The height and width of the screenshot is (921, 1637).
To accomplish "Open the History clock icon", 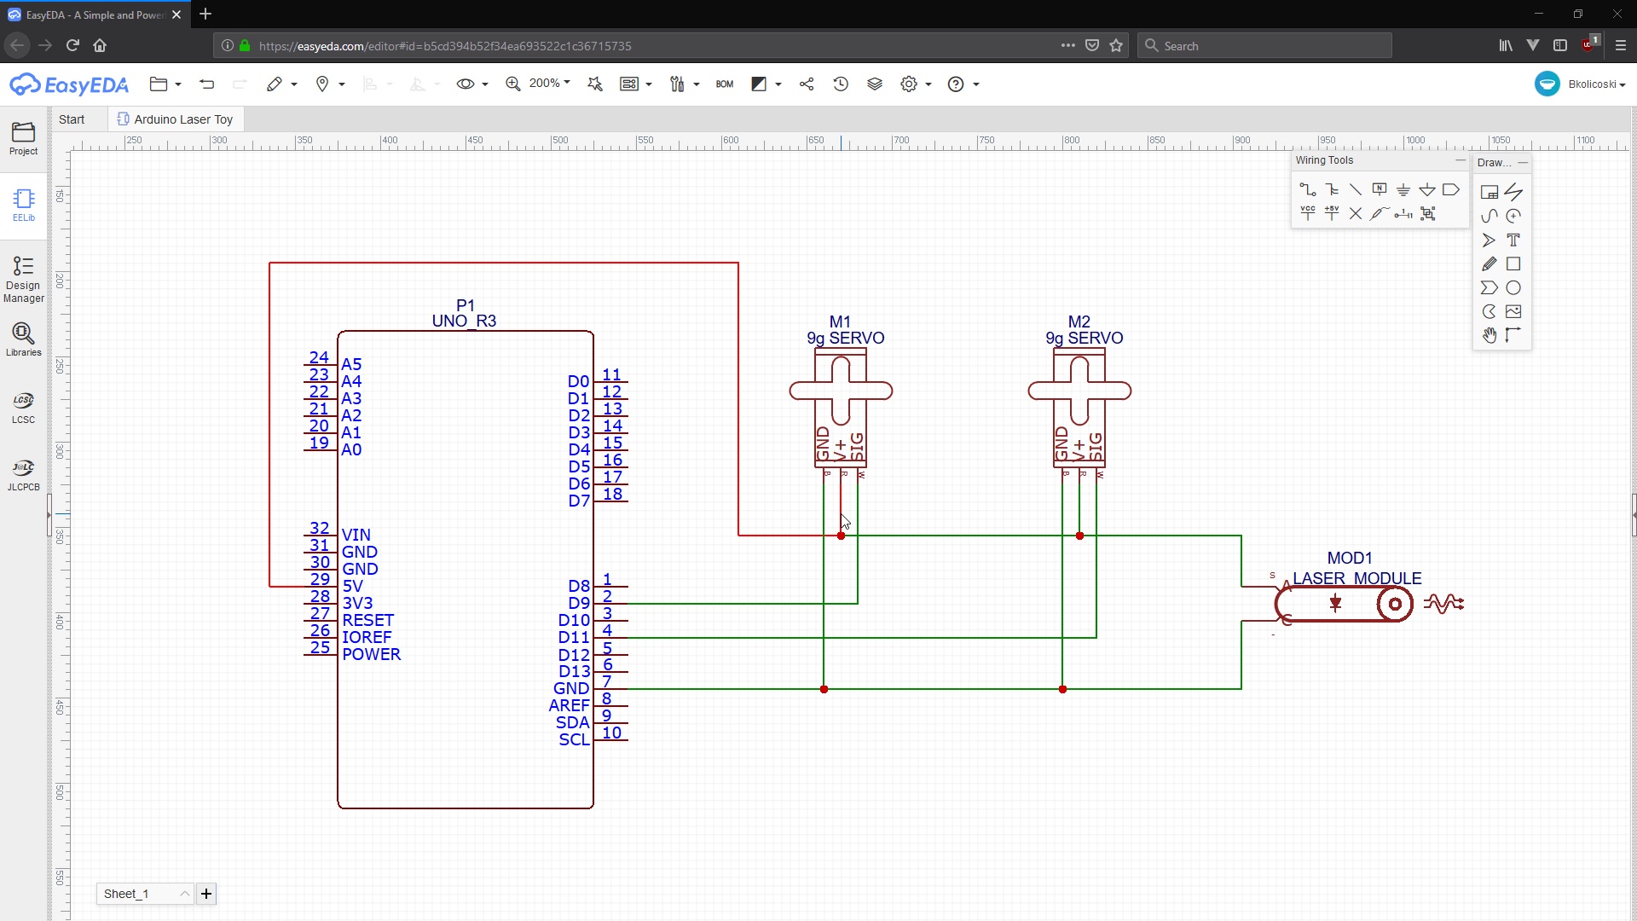I will coord(841,84).
